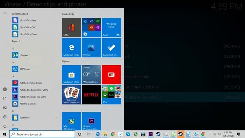The height and width of the screenshot is (138, 245).
Task: Select the 305.4 MB file in Kodi
Action: [x=185, y=46]
